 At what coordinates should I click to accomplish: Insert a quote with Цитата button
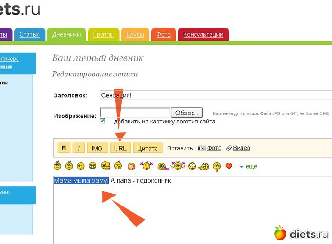[148, 148]
